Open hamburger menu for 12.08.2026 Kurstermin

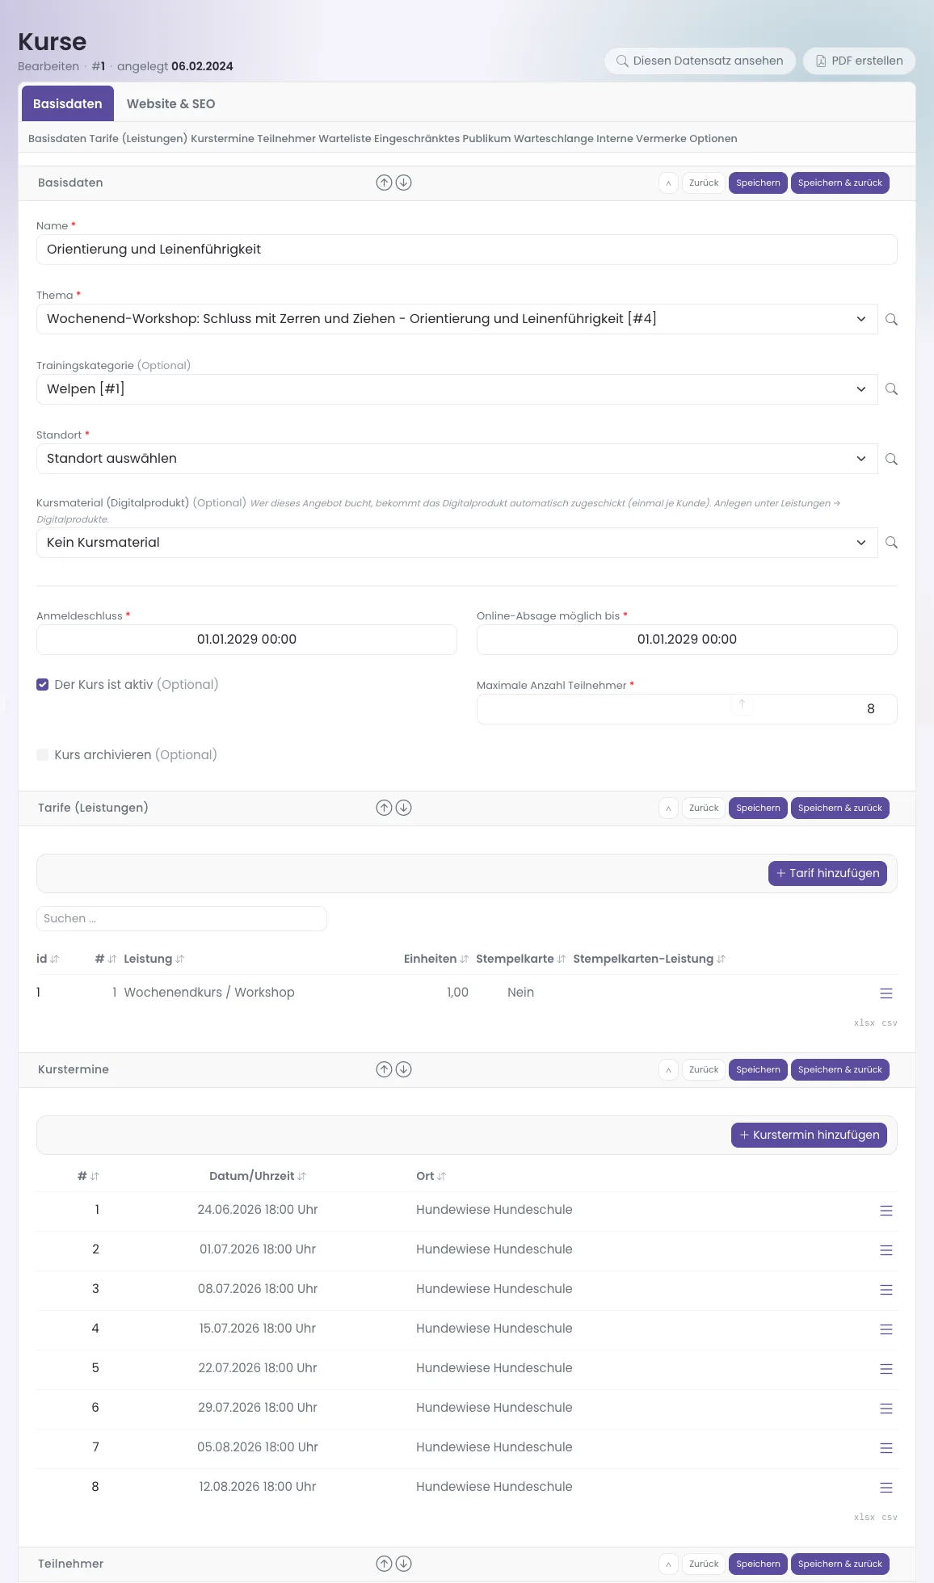(886, 1487)
